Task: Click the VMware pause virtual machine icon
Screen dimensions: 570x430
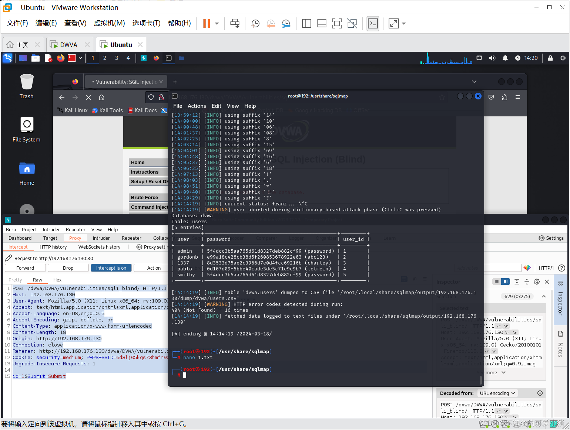Action: click(207, 24)
